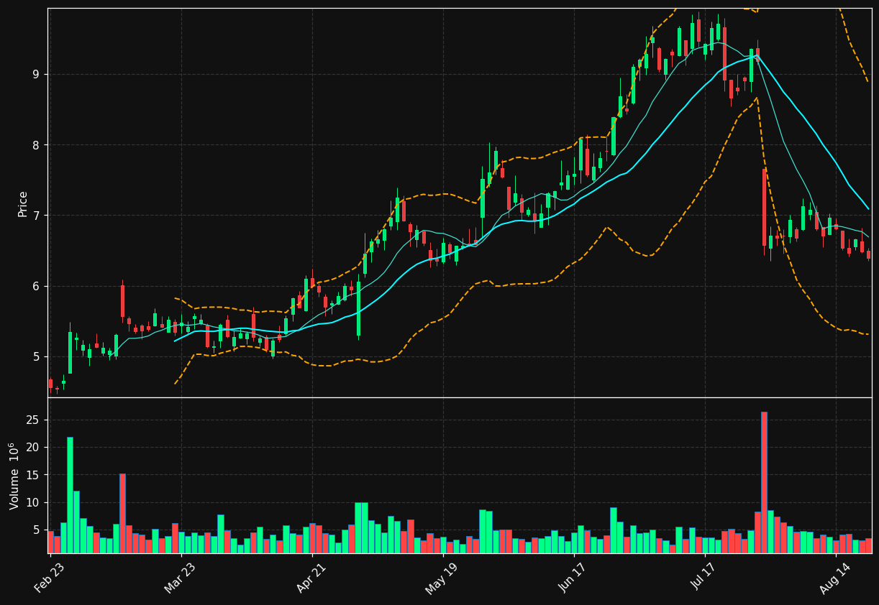Click the Price axis title

(23, 204)
